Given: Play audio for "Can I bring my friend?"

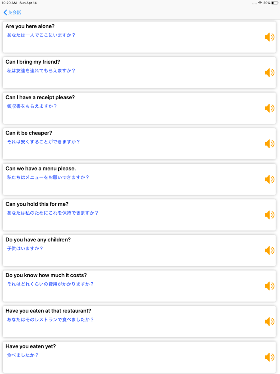Looking at the screenshot, I should click(x=269, y=73).
